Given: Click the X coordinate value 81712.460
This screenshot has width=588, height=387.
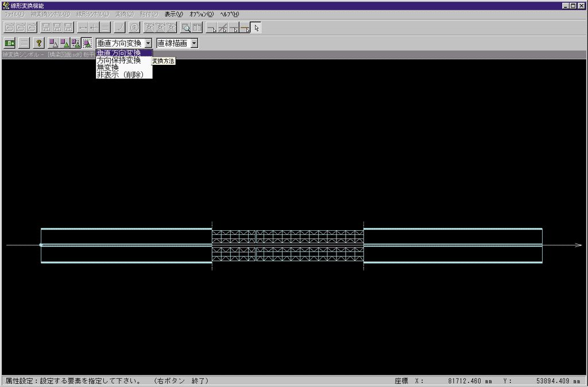Looking at the screenshot, I should pyautogui.click(x=464, y=381).
